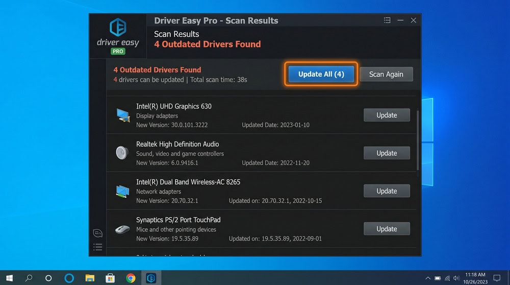The height and width of the screenshot is (285, 510).
Task: Show hidden system tray icons
Action: tap(428, 278)
